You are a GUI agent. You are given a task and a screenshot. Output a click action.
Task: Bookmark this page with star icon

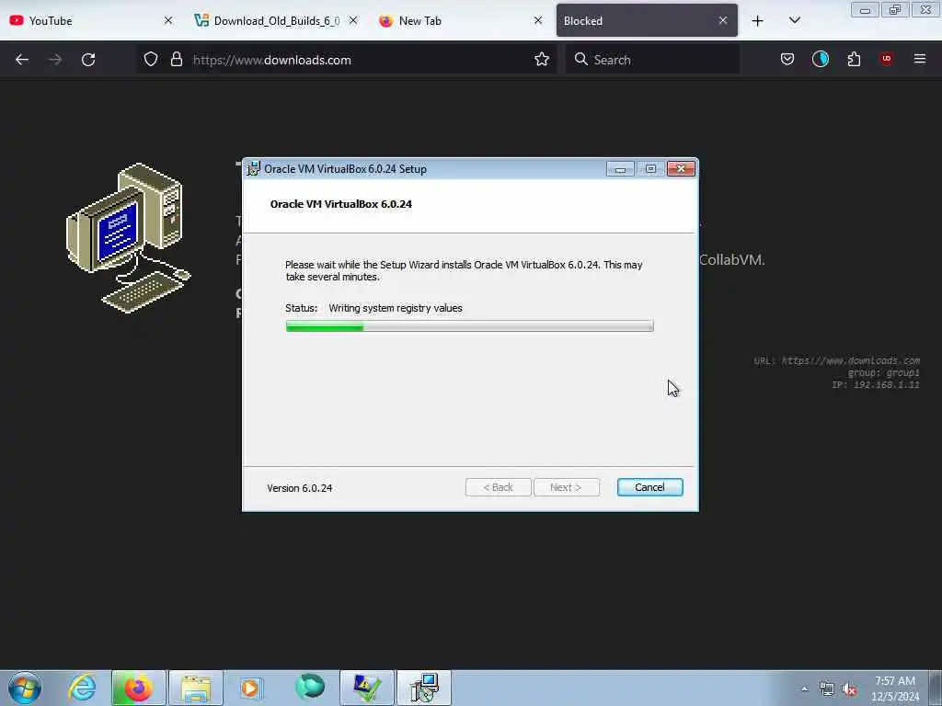coord(542,60)
